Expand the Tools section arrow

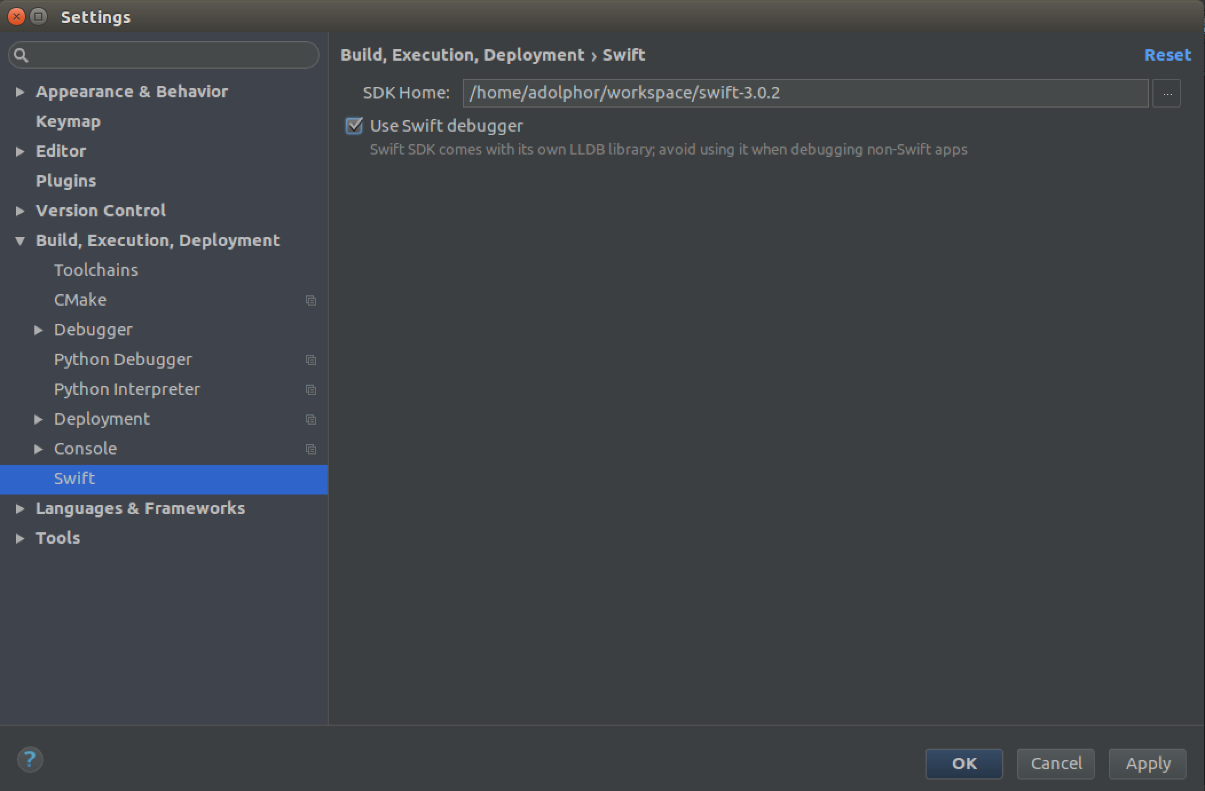(20, 538)
